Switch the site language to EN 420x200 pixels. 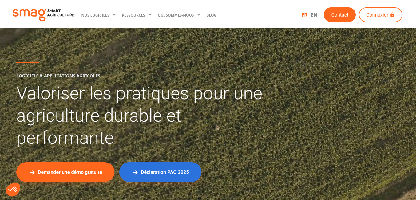[314, 15]
